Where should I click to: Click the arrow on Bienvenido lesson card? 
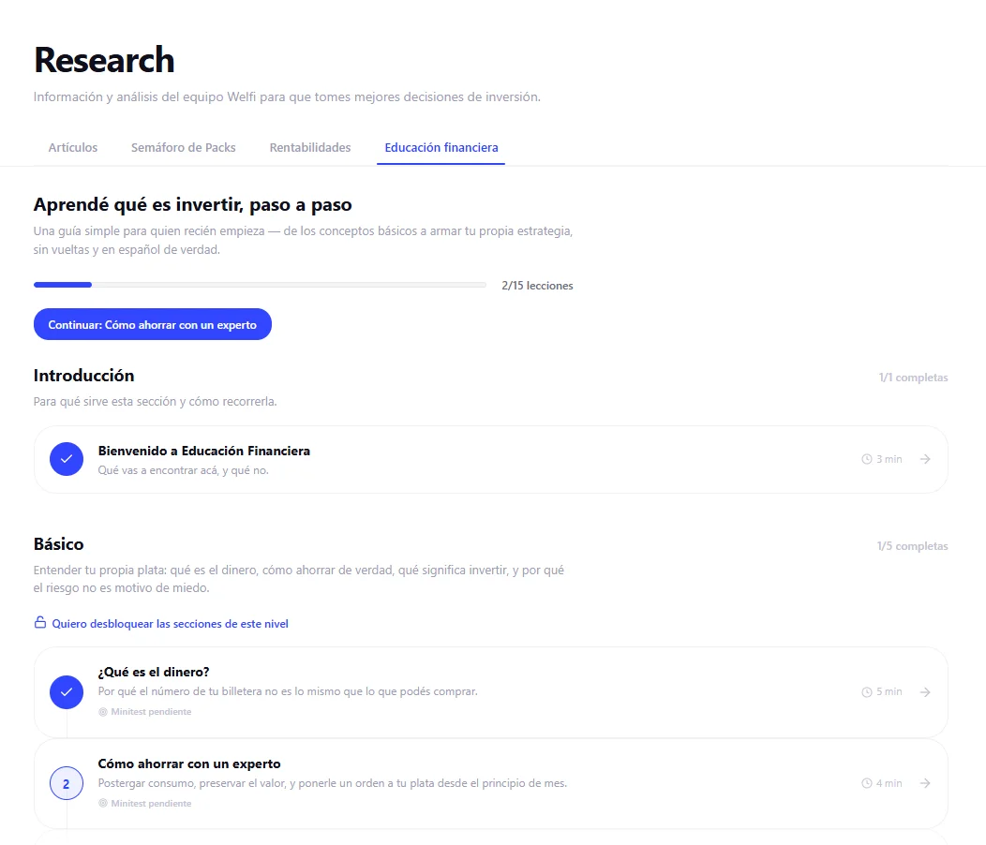pyautogui.click(x=925, y=459)
